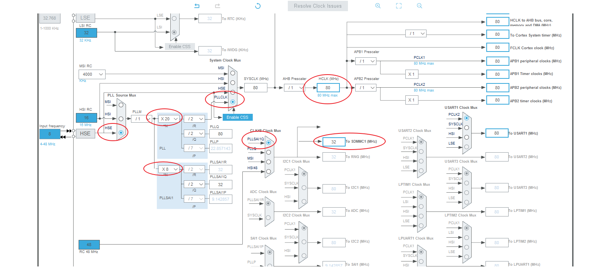The height and width of the screenshot is (268, 598).
Task: Zoom in with magnifier plus icon
Action: tap(378, 6)
